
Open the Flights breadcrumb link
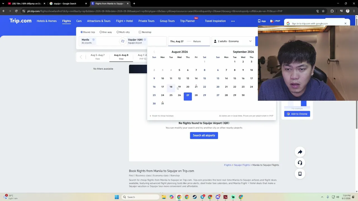[228, 165]
